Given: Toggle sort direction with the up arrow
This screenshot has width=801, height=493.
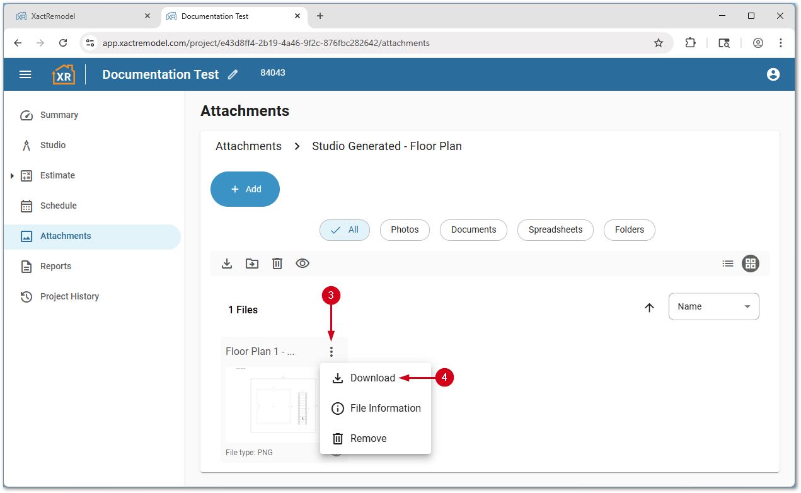Looking at the screenshot, I should [650, 308].
